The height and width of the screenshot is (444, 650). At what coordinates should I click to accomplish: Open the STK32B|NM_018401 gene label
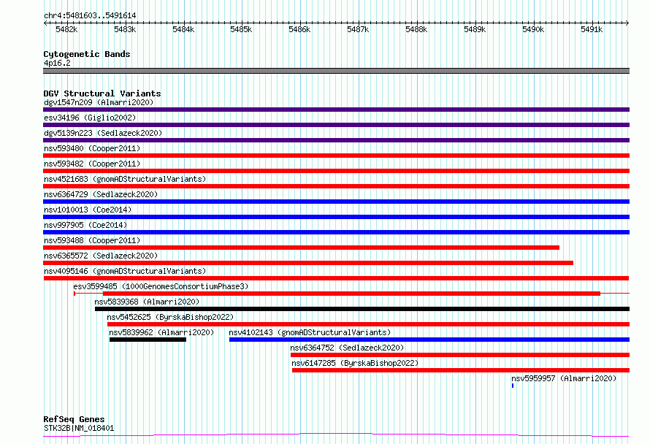79,428
